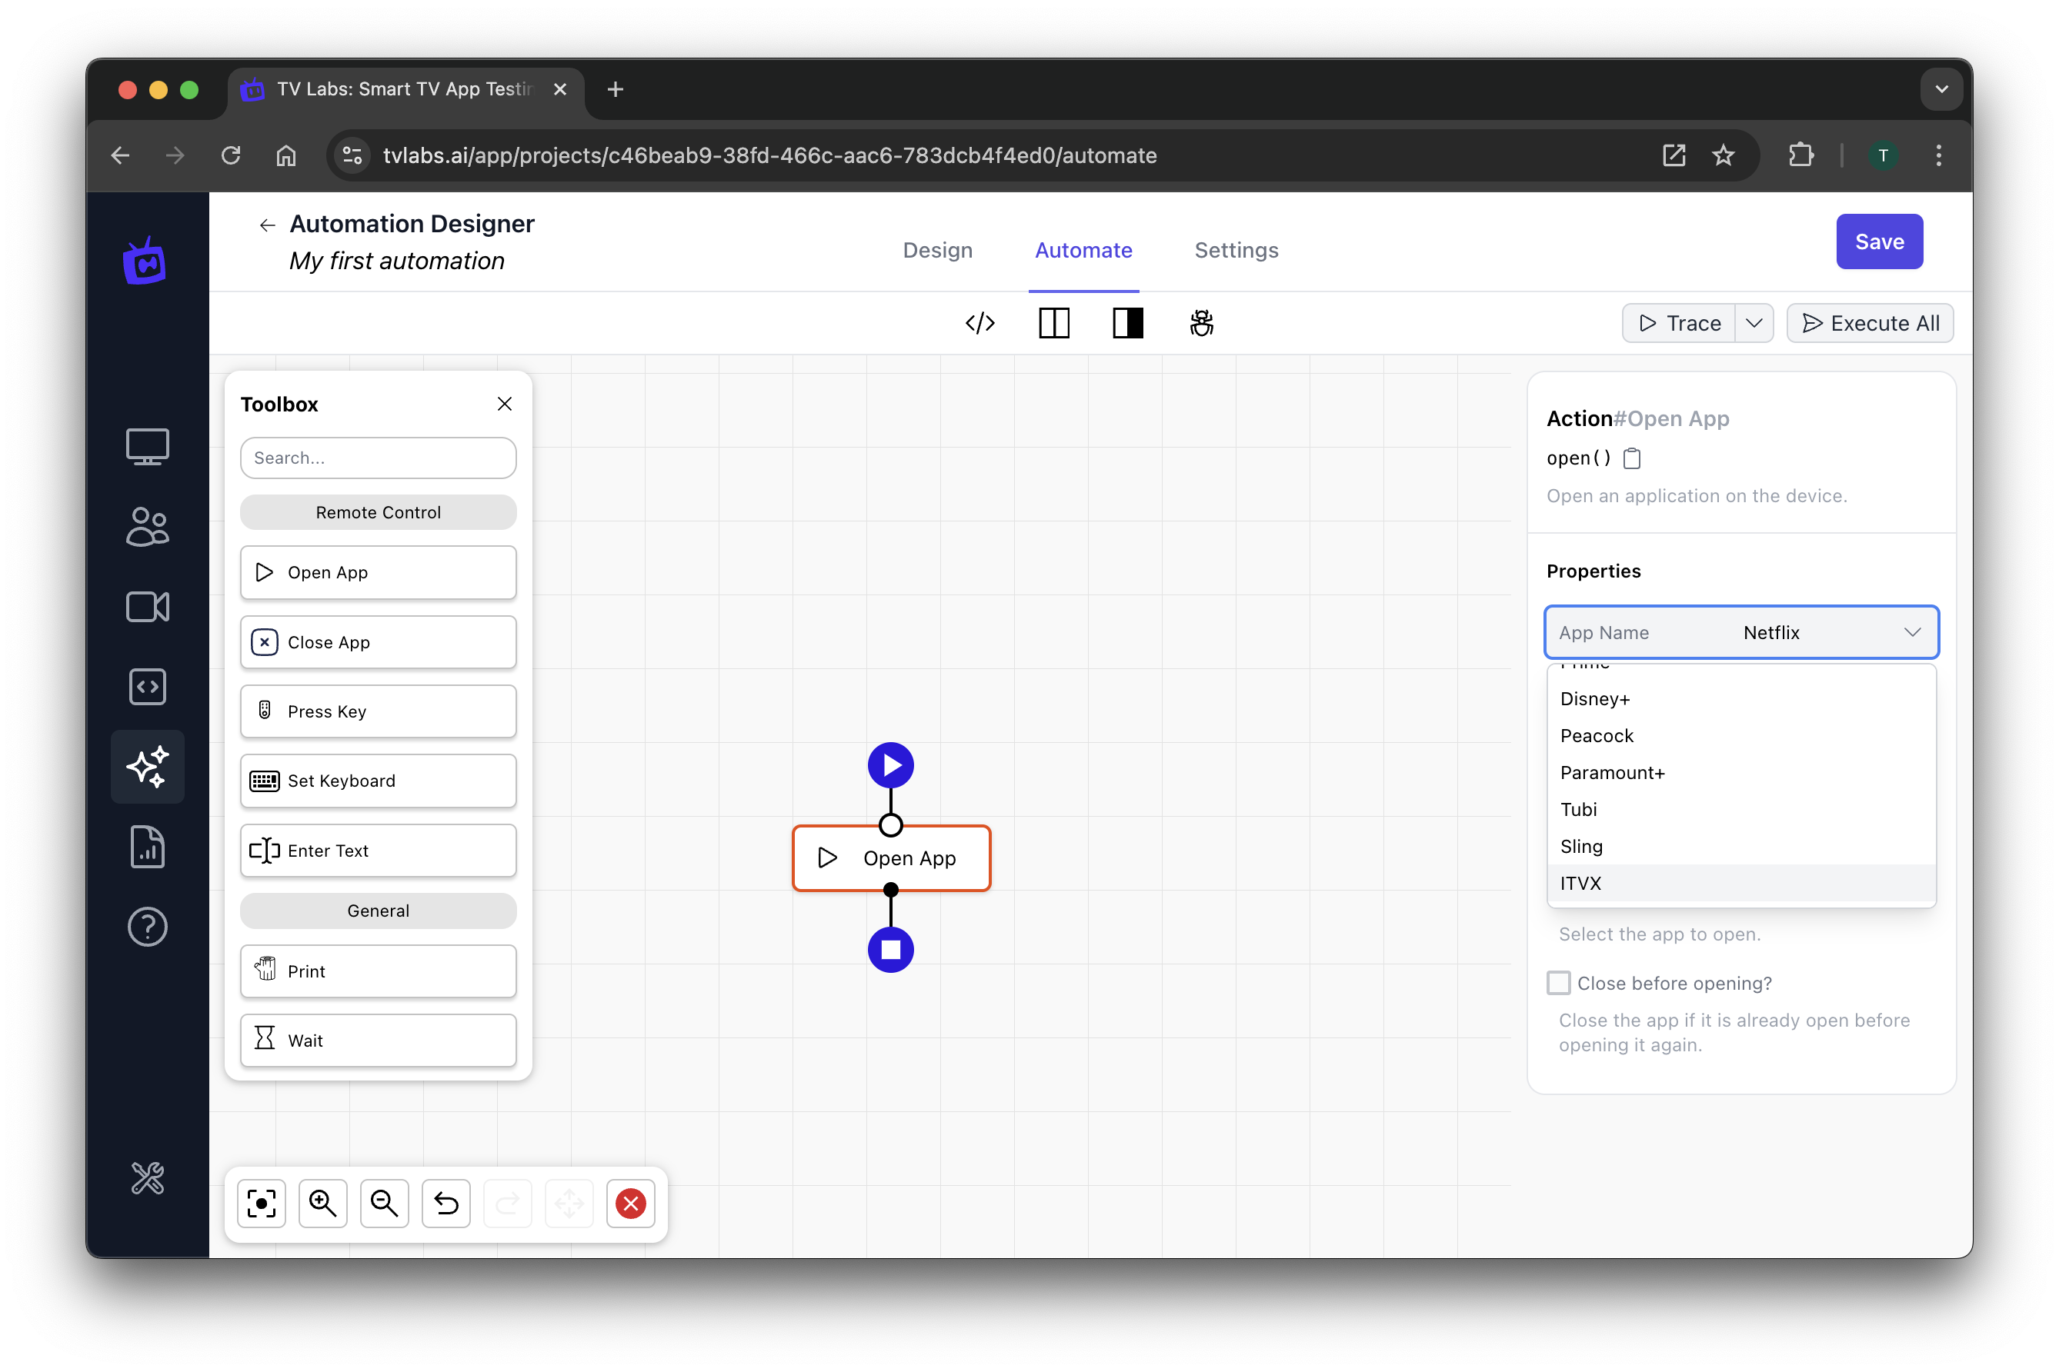
Task: Select the Close App tool in Toolbox
Action: click(x=377, y=641)
